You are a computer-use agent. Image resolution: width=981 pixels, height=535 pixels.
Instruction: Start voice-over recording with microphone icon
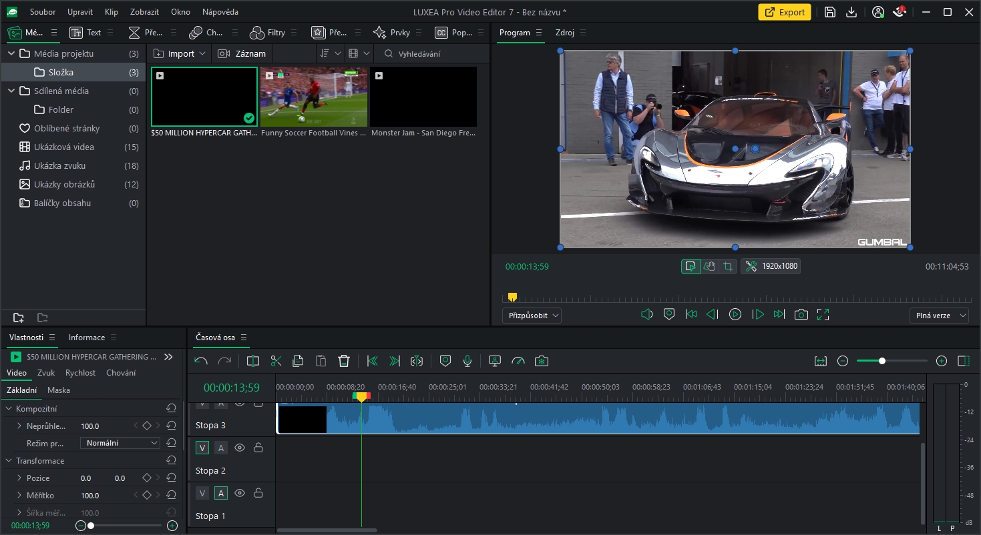[467, 361]
